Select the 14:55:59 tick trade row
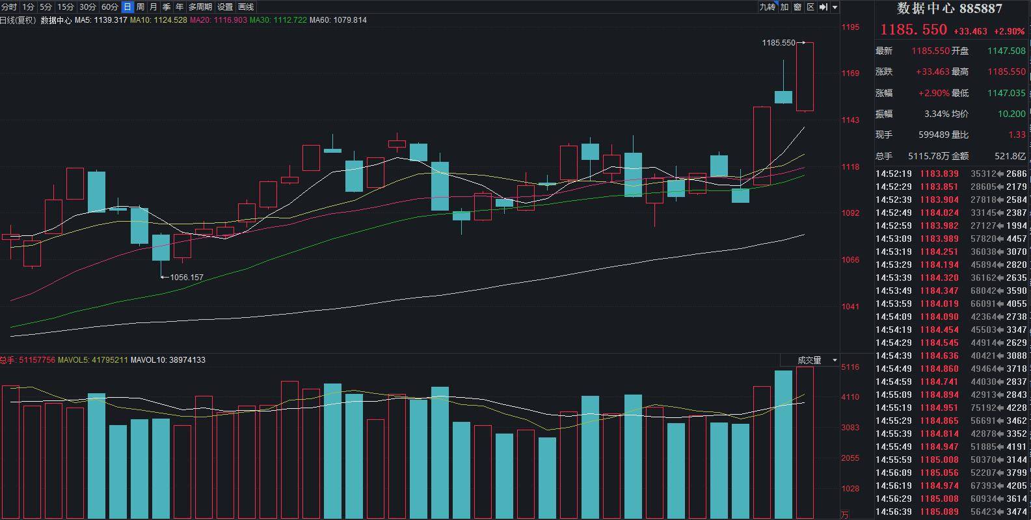The width and height of the screenshot is (1031, 520). (x=952, y=460)
